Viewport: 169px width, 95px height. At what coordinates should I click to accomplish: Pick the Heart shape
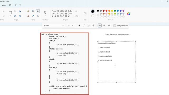tap(66, 16)
